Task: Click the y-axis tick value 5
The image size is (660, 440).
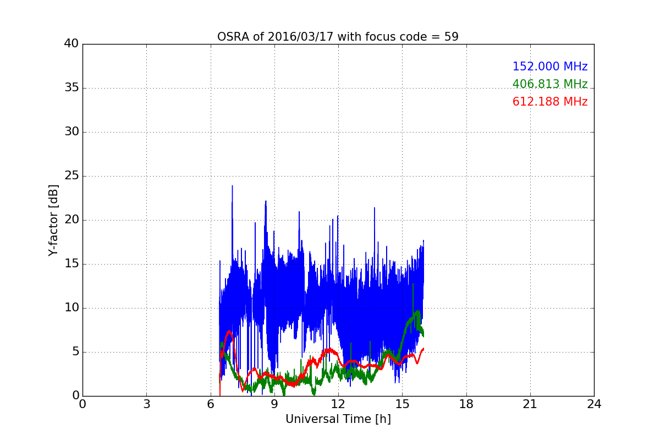Action: tap(75, 352)
